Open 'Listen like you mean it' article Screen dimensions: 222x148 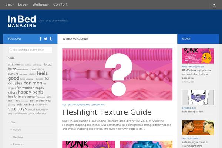click(195, 144)
